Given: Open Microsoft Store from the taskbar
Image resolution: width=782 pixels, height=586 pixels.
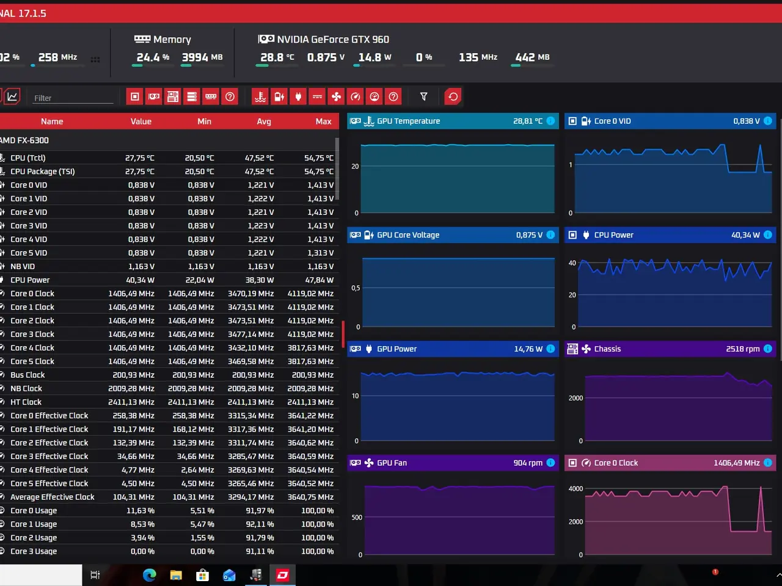Looking at the screenshot, I should point(202,575).
